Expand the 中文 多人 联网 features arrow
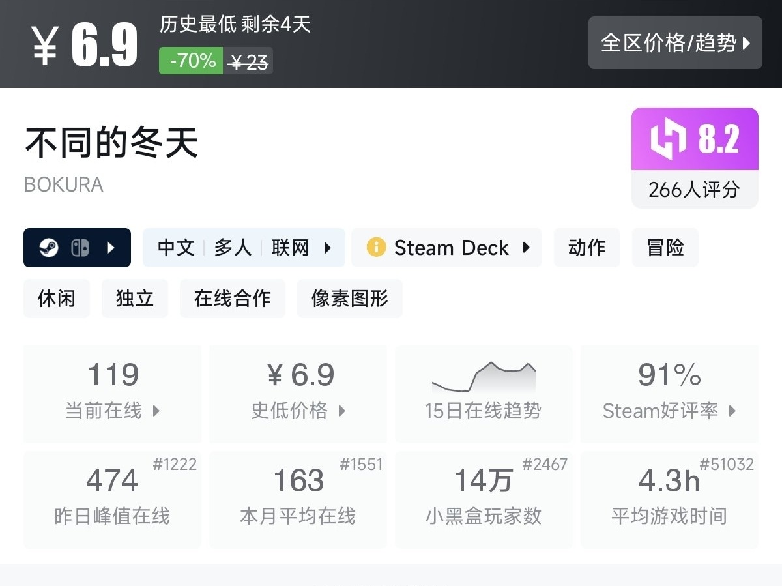The image size is (782, 586). coord(328,248)
